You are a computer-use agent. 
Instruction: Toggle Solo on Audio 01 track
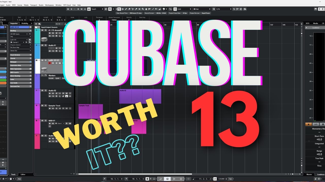point(45,45)
